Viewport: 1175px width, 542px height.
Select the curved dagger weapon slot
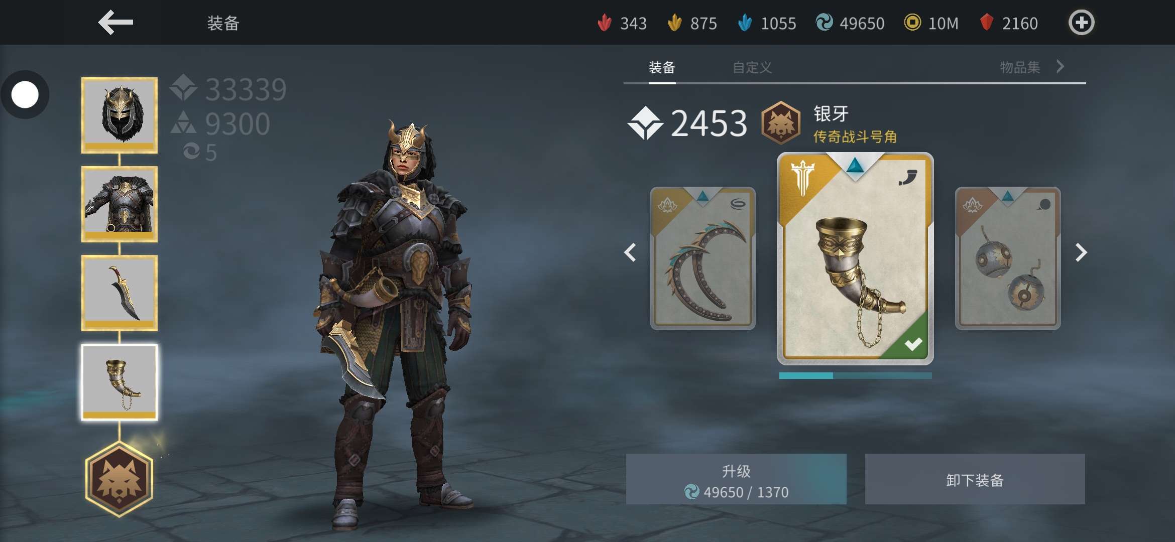120,293
